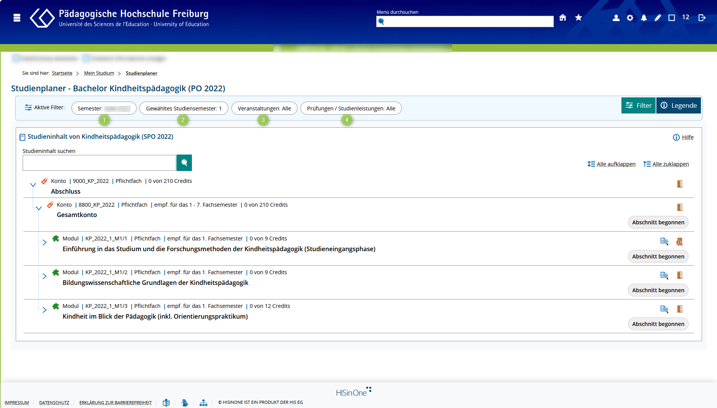Viewport: 717px width, 408px height.
Task: Click module title Bildungswissenschaftliche Grundlagen der Kindheitspädagogik
Action: tap(155, 283)
